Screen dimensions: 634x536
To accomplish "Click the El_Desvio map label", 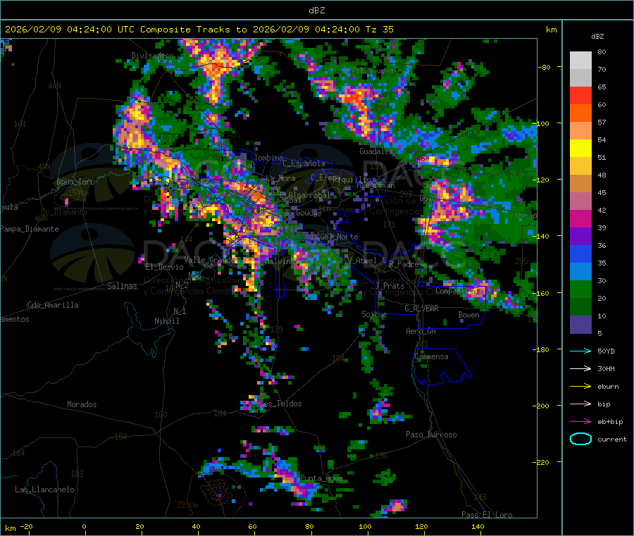I will [164, 267].
